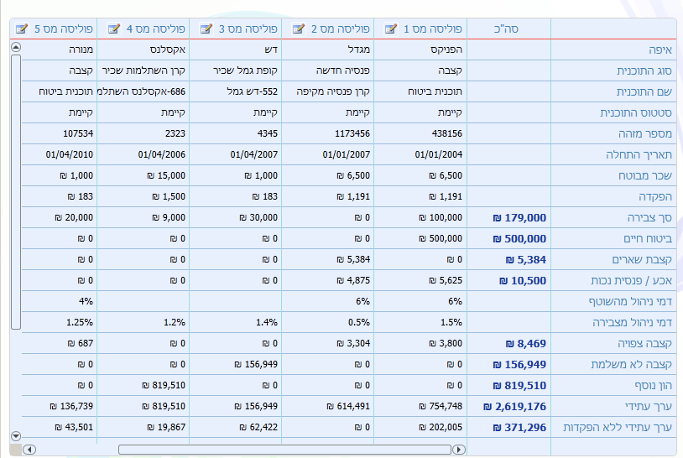Select the פוליסה מס 2 column header

pyautogui.click(x=328, y=29)
